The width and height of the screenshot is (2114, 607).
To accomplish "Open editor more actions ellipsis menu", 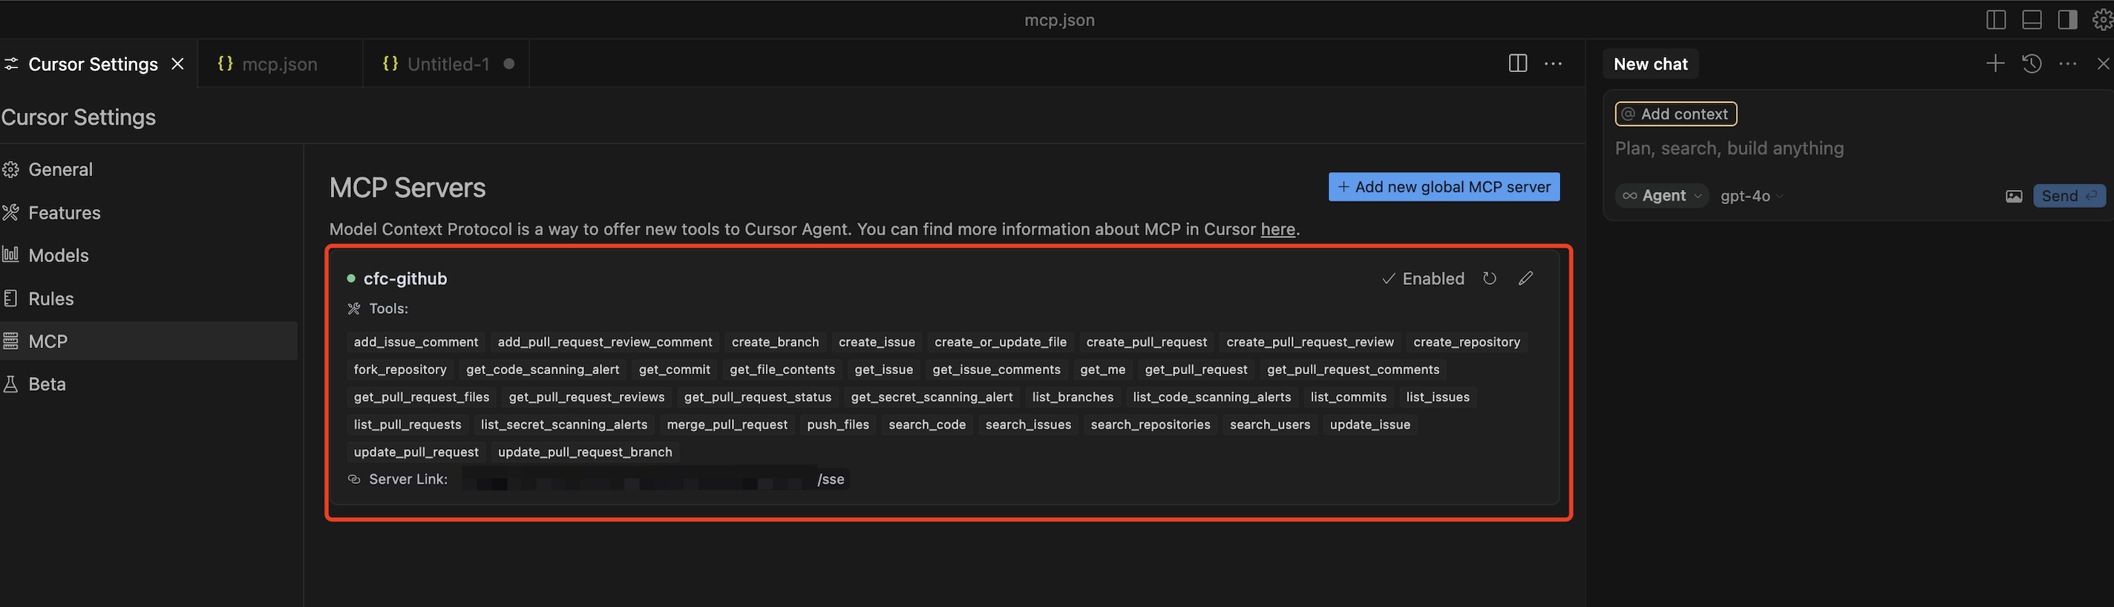I will tap(1554, 64).
